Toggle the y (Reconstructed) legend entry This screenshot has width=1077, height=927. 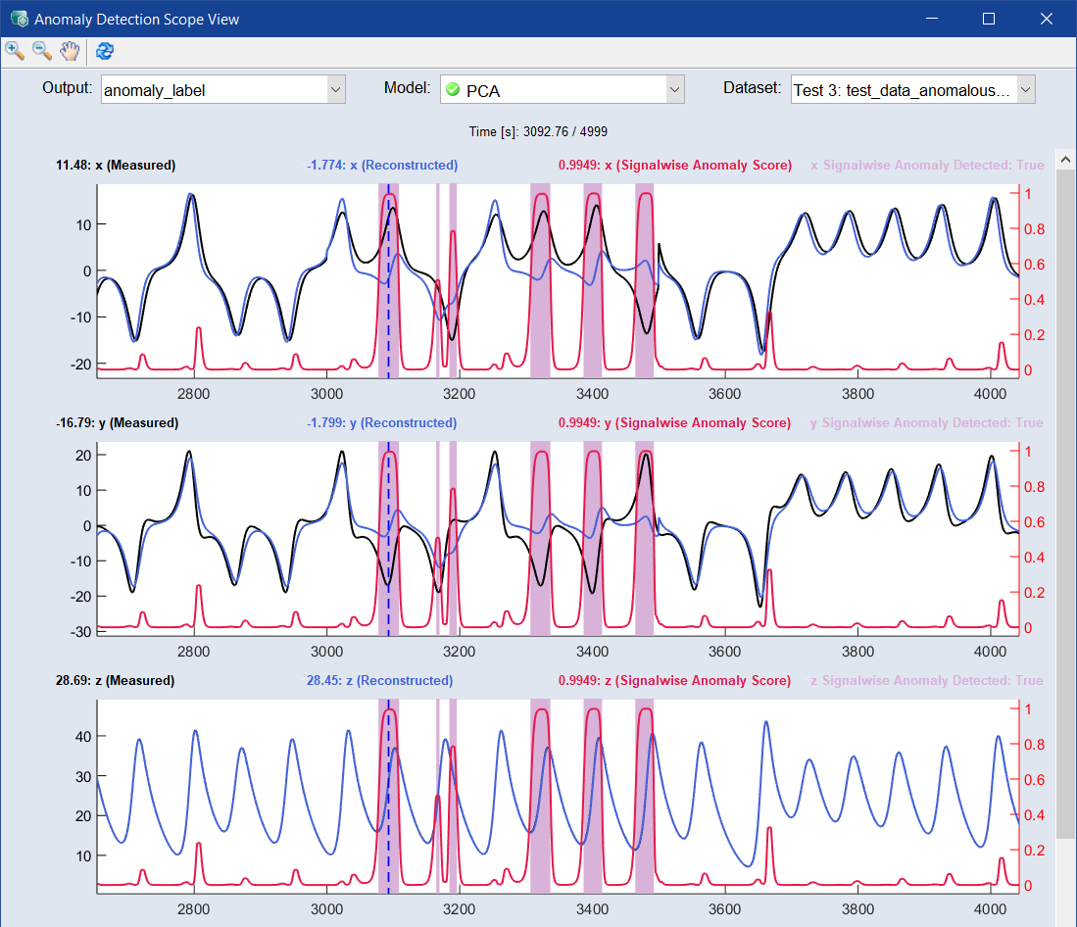point(382,423)
